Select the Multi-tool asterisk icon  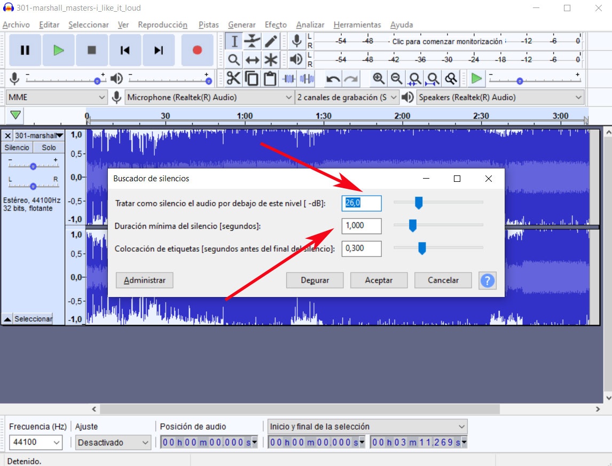(x=271, y=60)
